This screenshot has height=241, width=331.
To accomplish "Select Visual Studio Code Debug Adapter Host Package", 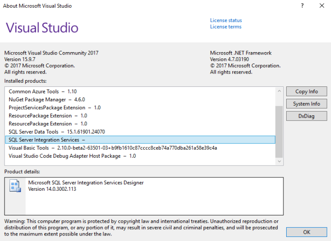I will point(140,156).
